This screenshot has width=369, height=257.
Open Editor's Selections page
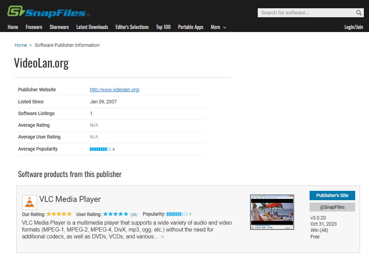coord(132,27)
